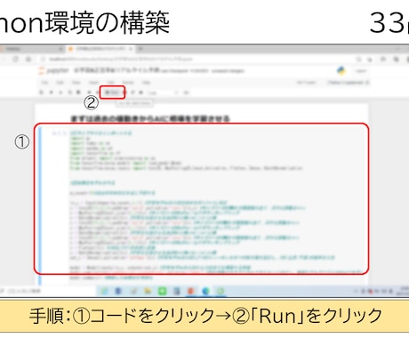409x338 pixels.
Task: Open the Help menu in Jupyter
Action: [146, 83]
